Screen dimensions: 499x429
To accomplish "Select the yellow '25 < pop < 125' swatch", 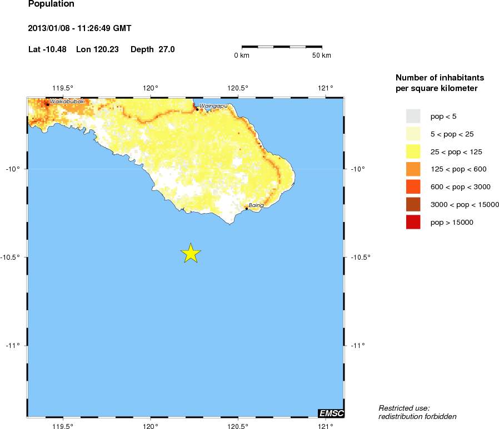I will [413, 152].
